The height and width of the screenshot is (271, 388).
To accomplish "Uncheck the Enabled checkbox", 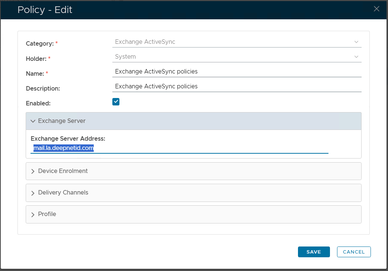I will click(x=116, y=102).
